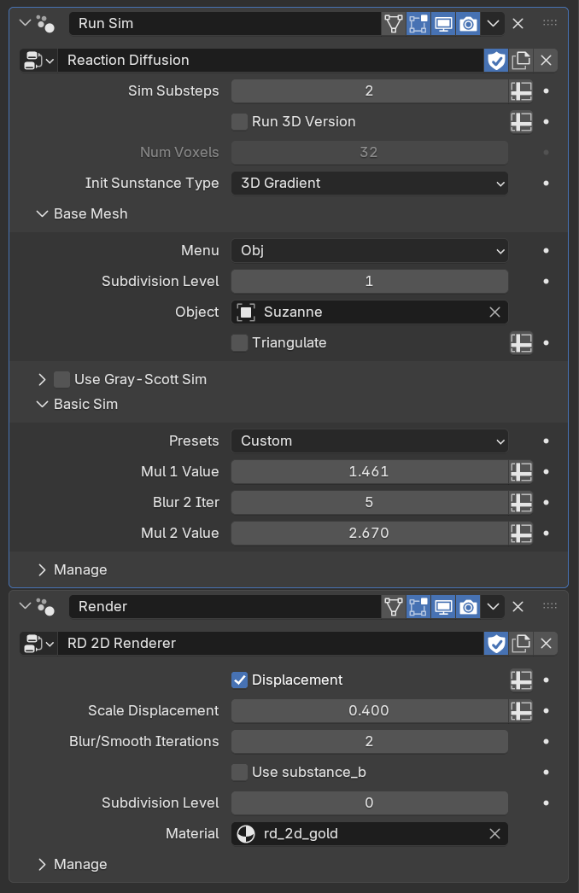Toggle attribute input for Scale Displacement

coord(521,711)
